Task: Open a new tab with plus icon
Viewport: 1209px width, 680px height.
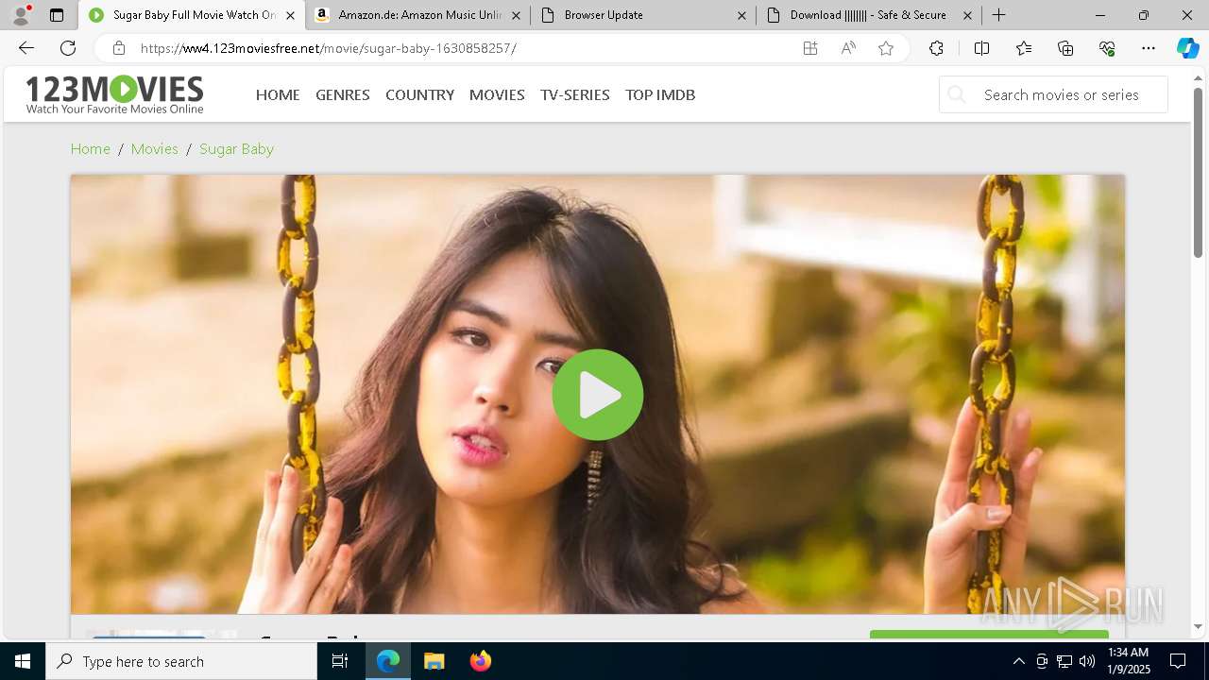Action: click(998, 15)
